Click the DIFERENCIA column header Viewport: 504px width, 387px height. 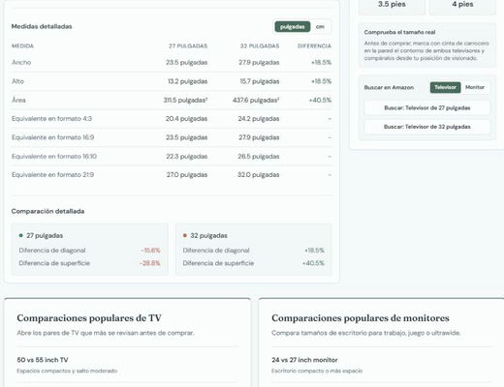click(314, 46)
